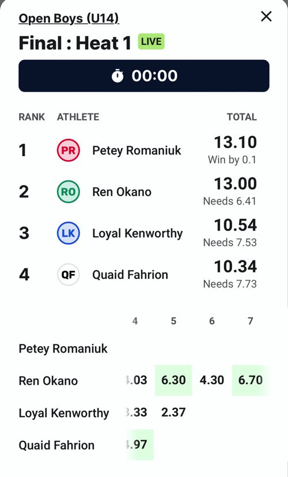The image size is (288, 477).
Task: Click the PR avatar badge
Action: tap(69, 150)
